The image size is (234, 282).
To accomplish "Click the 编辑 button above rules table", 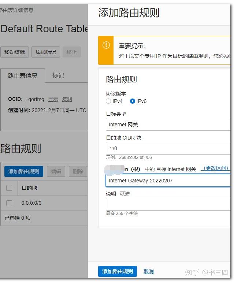I will (56, 171).
